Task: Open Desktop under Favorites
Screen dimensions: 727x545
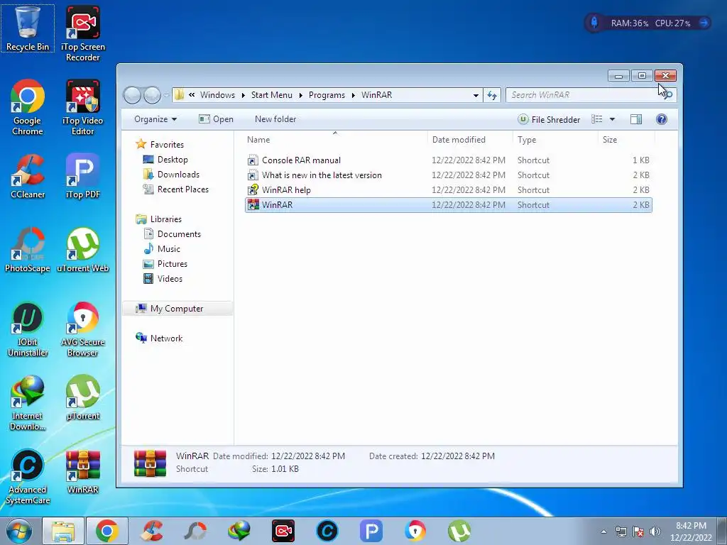Action: point(166,160)
